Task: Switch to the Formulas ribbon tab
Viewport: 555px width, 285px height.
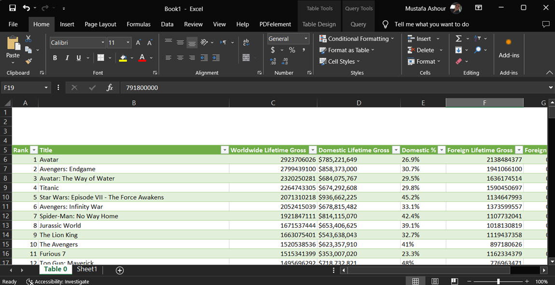Action: (139, 24)
